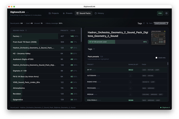Select FM & VA Bass (by Anton Anru)

pyautogui.click(x=46, y=76)
